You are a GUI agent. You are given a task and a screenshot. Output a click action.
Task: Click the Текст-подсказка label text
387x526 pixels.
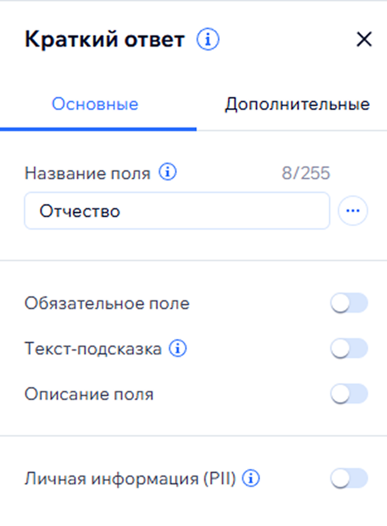(93, 349)
